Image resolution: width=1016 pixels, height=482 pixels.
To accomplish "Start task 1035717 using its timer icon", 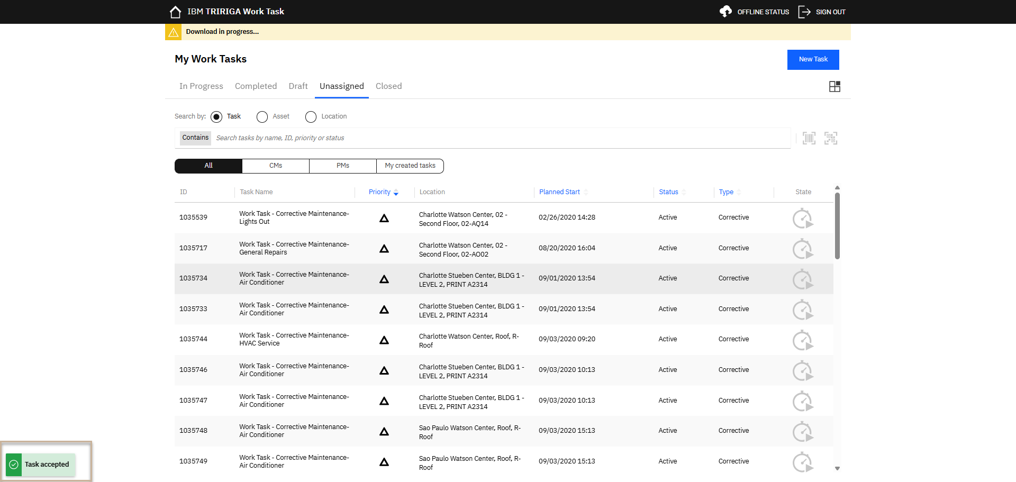I will 803,249.
